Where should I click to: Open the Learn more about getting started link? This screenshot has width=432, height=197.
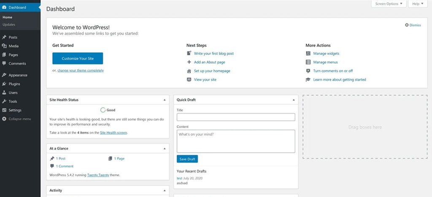click(x=340, y=80)
